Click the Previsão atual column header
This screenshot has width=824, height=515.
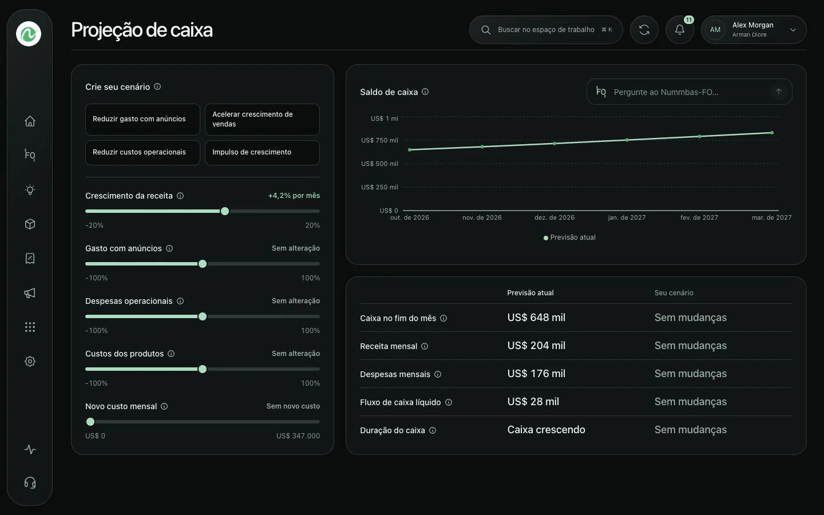coord(530,293)
